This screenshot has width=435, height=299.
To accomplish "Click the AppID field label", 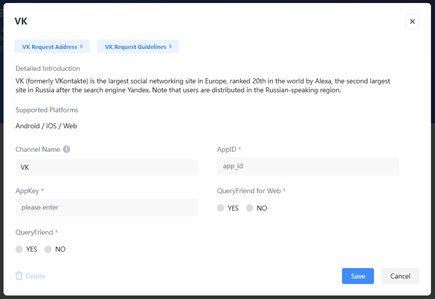I will (x=226, y=149).
